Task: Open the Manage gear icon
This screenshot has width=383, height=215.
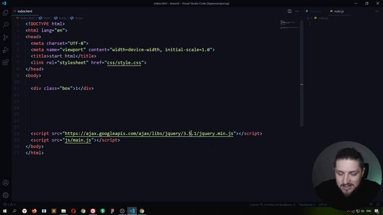Action: [x=5, y=195]
